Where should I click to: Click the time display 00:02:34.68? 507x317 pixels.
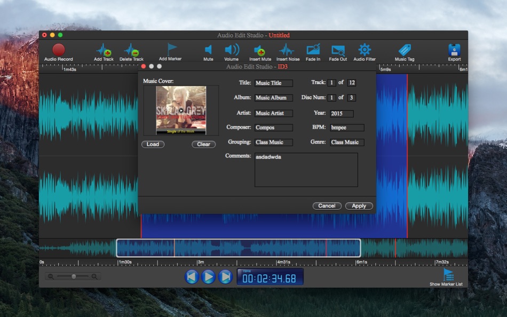pos(270,277)
